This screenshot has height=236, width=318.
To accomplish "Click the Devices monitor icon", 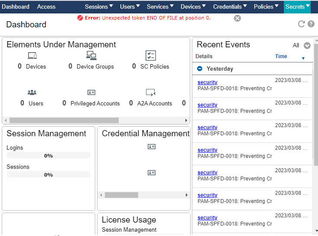I will pos(32,56).
